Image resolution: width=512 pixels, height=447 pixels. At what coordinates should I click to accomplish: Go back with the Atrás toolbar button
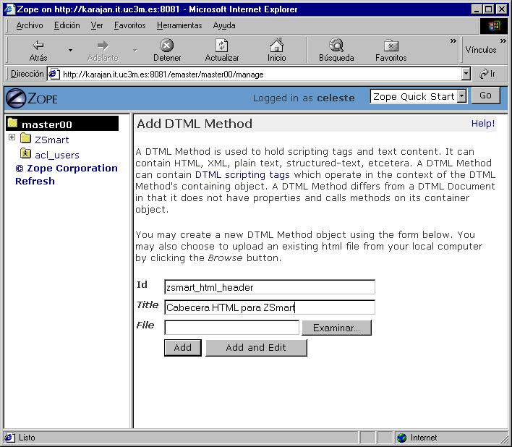(38, 50)
